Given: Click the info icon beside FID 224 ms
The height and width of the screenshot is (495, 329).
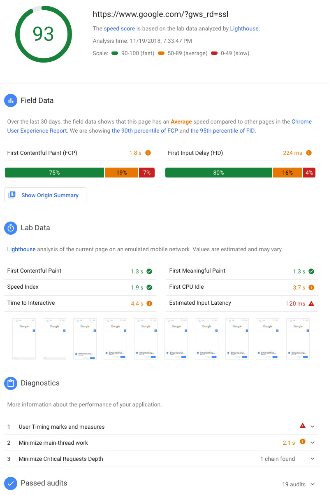Looking at the screenshot, I should coord(309,153).
